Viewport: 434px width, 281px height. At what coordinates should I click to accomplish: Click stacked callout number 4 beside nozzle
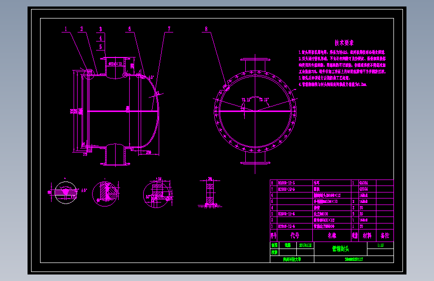pos(101,38)
